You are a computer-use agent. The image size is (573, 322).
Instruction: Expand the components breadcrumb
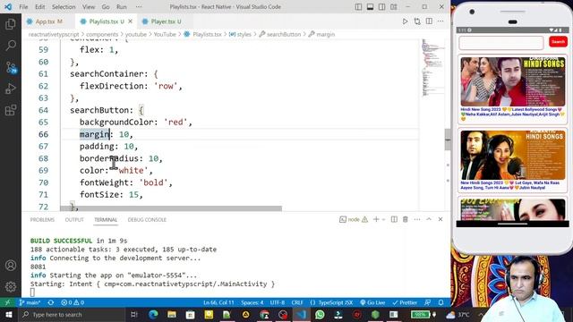point(102,34)
